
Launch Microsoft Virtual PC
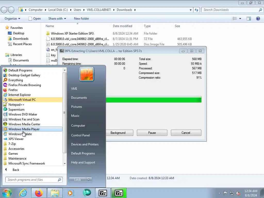[22, 100]
